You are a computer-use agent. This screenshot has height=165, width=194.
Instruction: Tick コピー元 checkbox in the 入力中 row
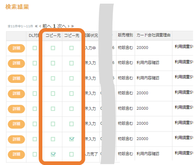53,48
